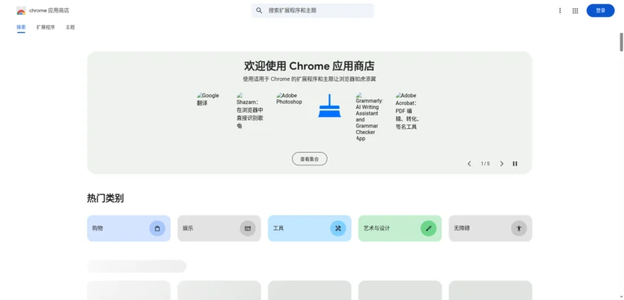Click the entertainment film icon
The image size is (624, 300).
(247, 228)
